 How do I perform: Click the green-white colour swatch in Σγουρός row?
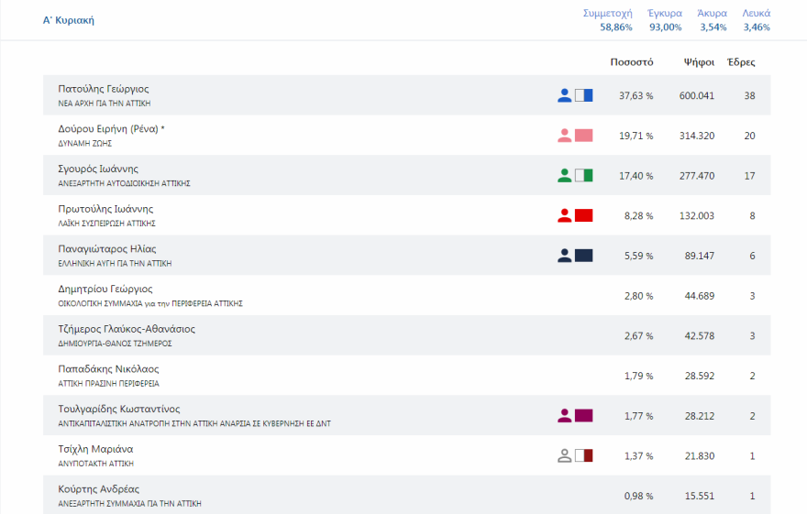click(584, 175)
